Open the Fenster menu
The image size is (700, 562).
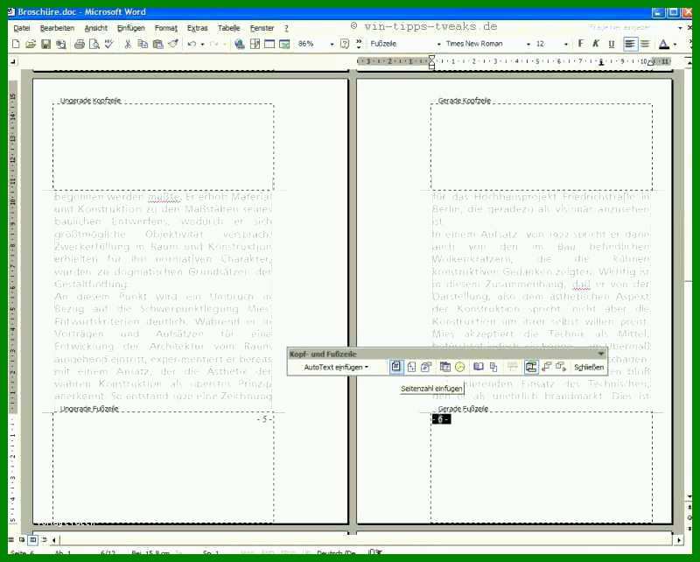(x=262, y=28)
